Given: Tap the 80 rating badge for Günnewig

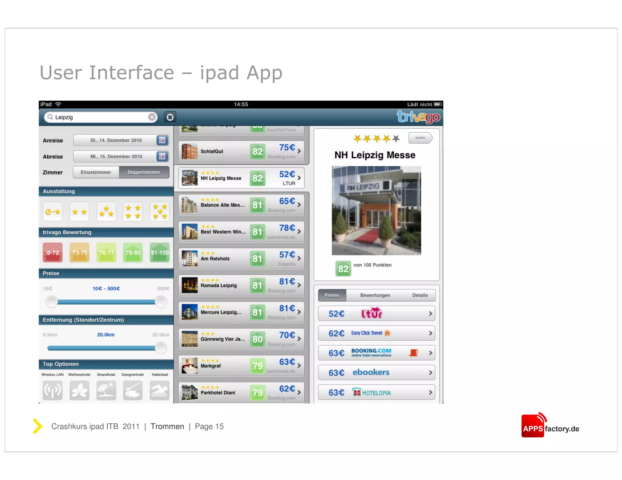Looking at the screenshot, I should (257, 339).
